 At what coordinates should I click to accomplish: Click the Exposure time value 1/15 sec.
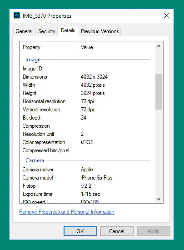(x=91, y=194)
